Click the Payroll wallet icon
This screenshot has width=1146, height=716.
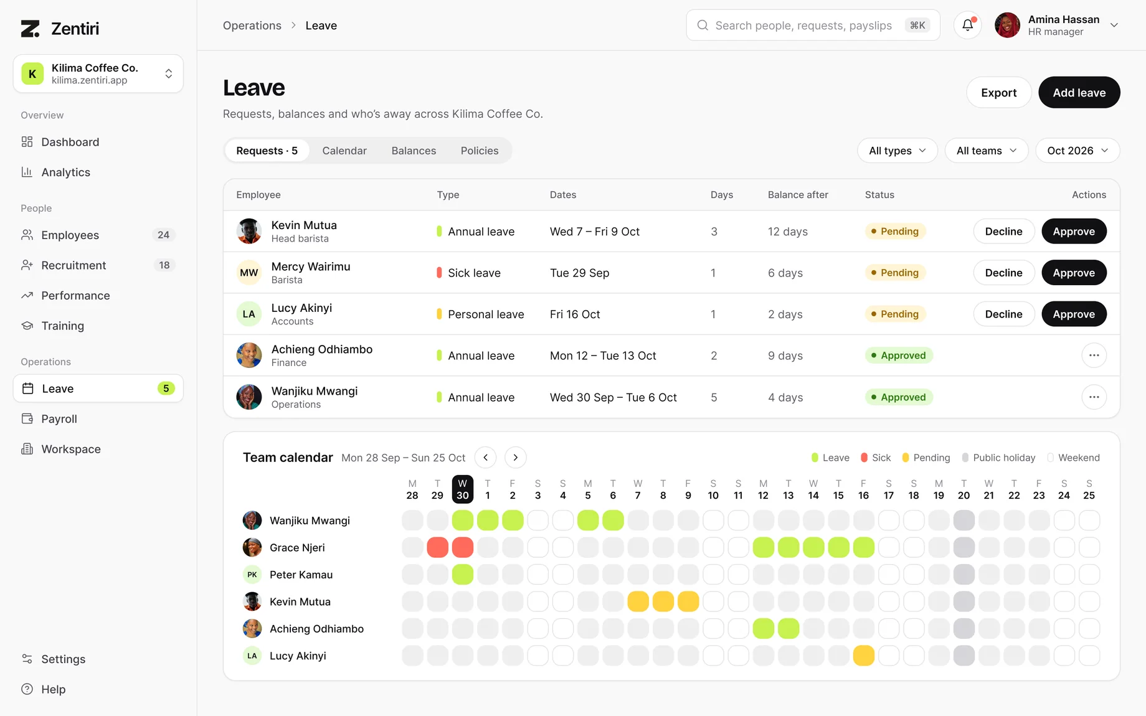(27, 418)
